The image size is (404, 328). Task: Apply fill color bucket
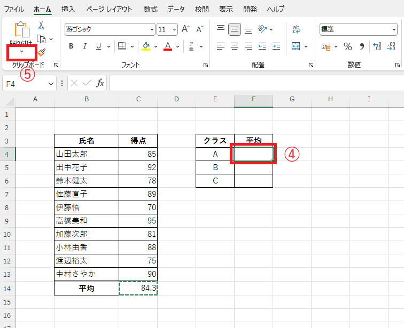pos(146,46)
